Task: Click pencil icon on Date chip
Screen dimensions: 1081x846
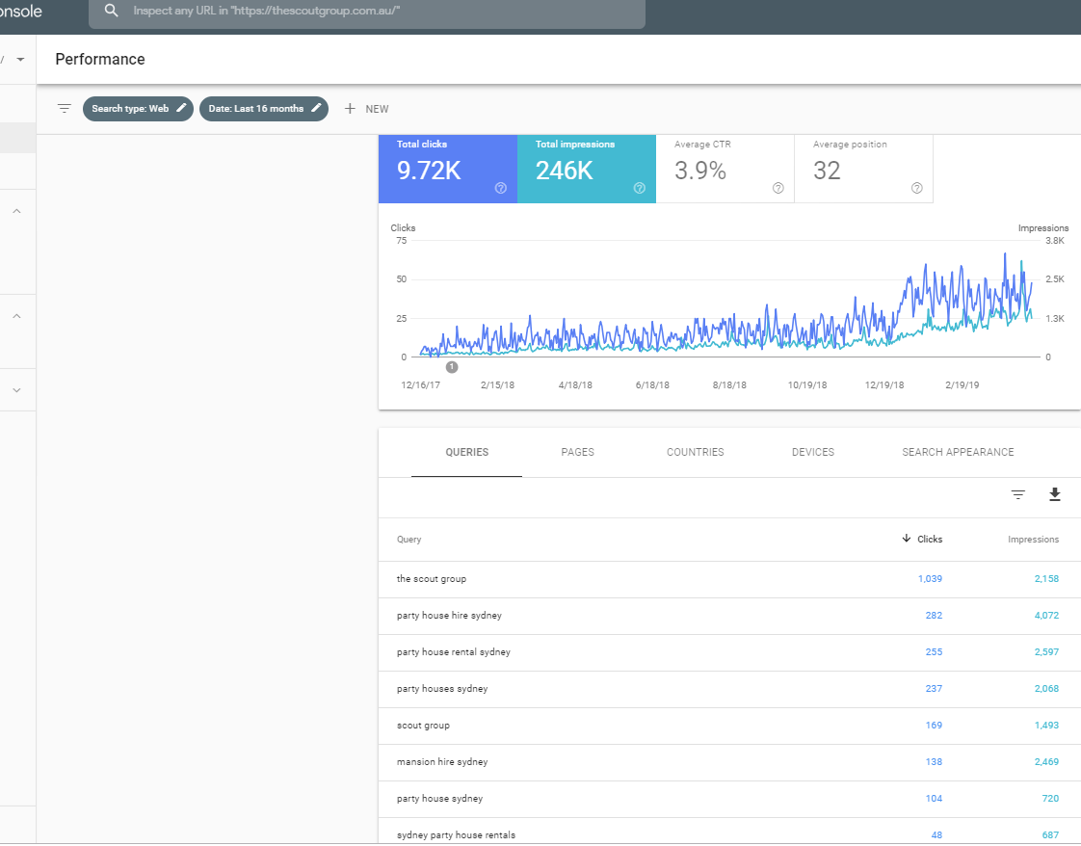Action: (x=316, y=108)
